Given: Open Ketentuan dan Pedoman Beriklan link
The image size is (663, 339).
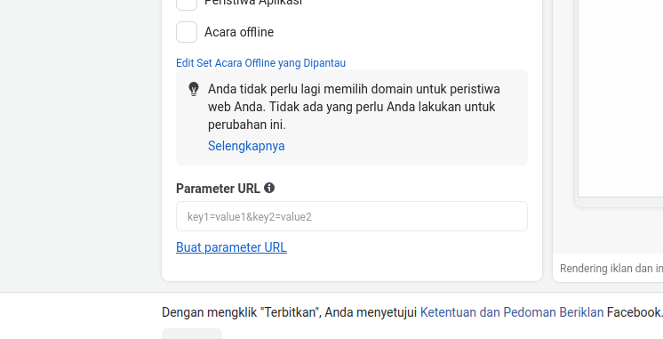Looking at the screenshot, I should coord(512,312).
